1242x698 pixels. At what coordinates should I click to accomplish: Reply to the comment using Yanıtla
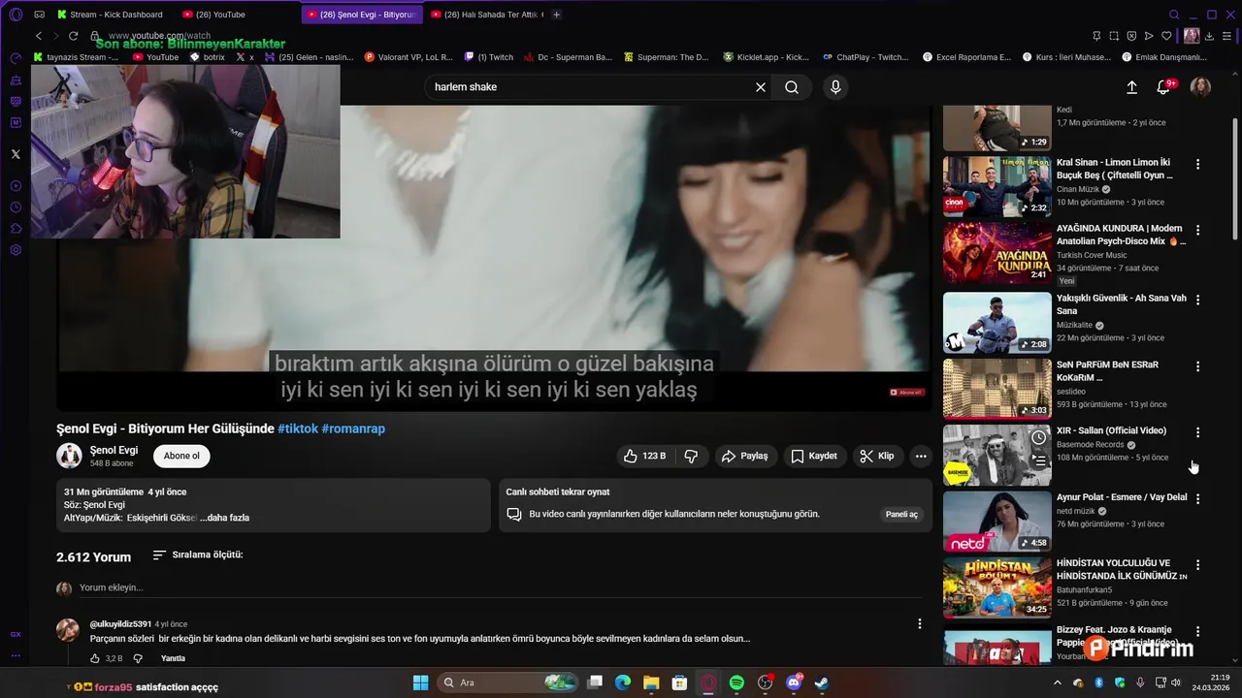pyautogui.click(x=173, y=658)
